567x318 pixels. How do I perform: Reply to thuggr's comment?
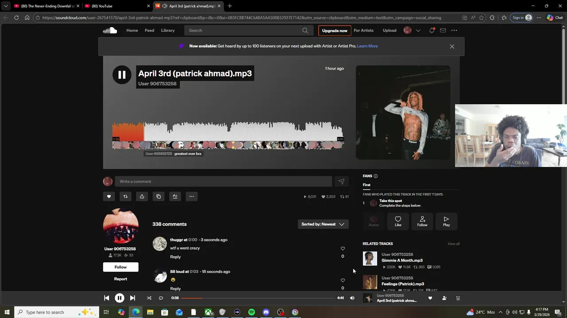tap(175, 257)
